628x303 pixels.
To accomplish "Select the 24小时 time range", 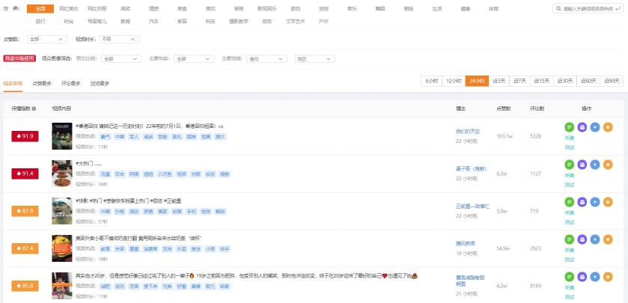I will (477, 81).
